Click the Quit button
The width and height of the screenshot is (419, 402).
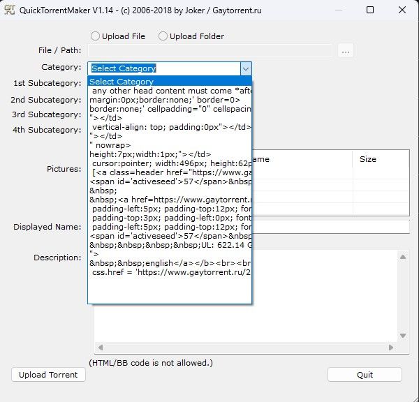365,375
